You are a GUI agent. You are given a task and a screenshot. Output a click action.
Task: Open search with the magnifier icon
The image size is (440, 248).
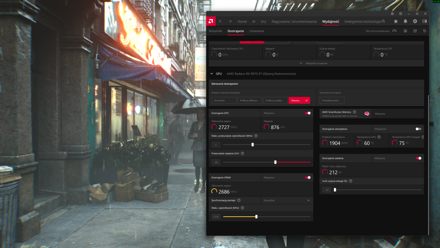click(383, 21)
